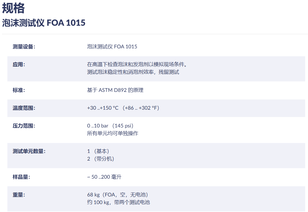The height and width of the screenshot is (212, 308).
Task: Click the 应用 row label
Action: pos(19,64)
